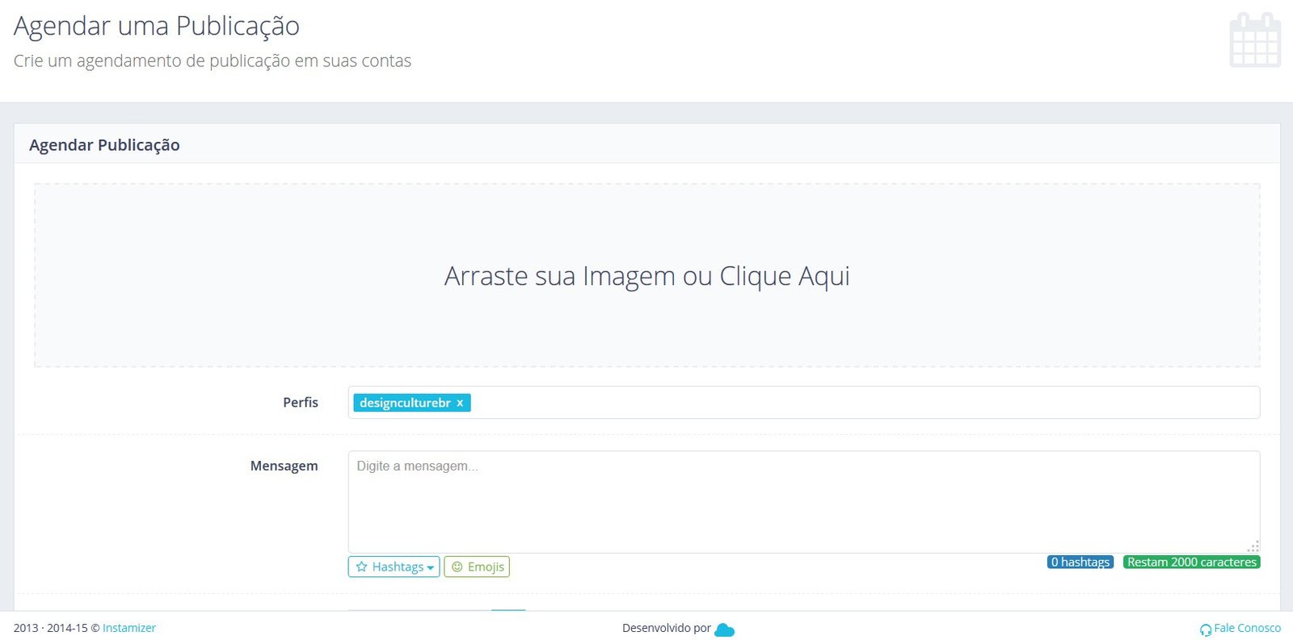Click the Agendar Publicação panel header
Viewport: 1293px width, 640px height.
[x=104, y=145]
